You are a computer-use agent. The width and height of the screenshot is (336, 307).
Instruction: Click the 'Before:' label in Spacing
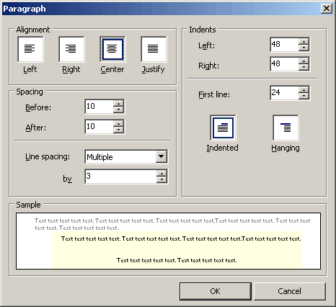[38, 107]
